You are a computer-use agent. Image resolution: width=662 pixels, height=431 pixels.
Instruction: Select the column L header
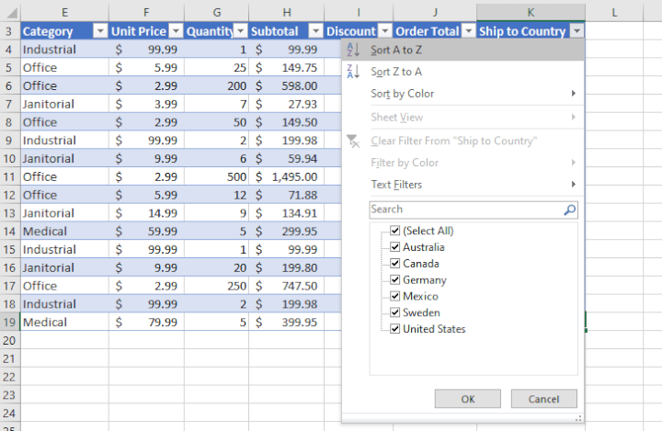tap(614, 10)
